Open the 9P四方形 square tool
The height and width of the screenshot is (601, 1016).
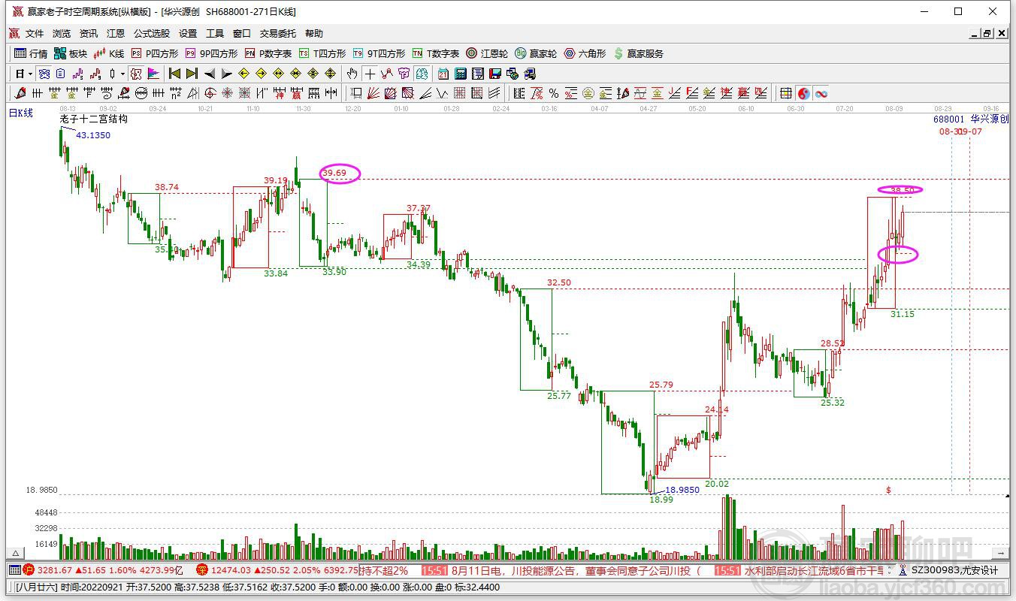click(x=211, y=53)
